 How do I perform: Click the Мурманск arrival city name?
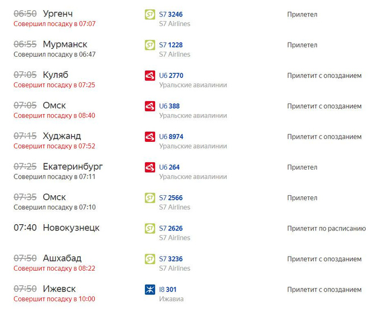(x=65, y=44)
